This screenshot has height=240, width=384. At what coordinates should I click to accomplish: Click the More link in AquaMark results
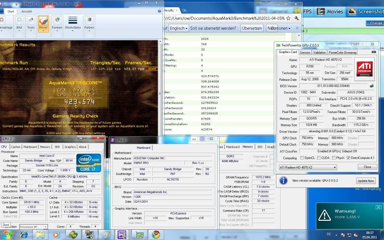pos(152,69)
